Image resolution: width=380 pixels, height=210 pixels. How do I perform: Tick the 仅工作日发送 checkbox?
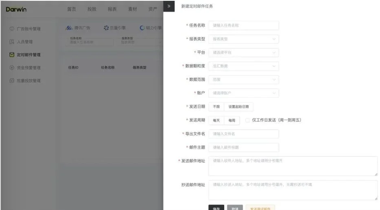[x=247, y=120]
